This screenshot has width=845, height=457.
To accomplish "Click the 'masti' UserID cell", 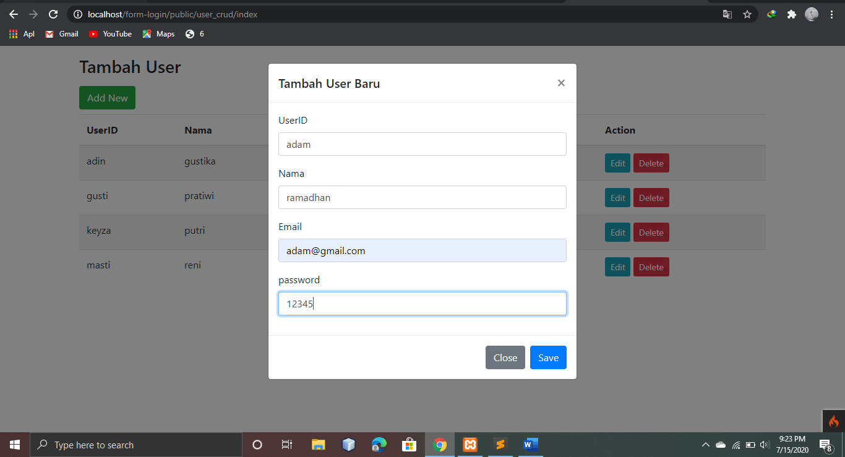I will pos(98,265).
